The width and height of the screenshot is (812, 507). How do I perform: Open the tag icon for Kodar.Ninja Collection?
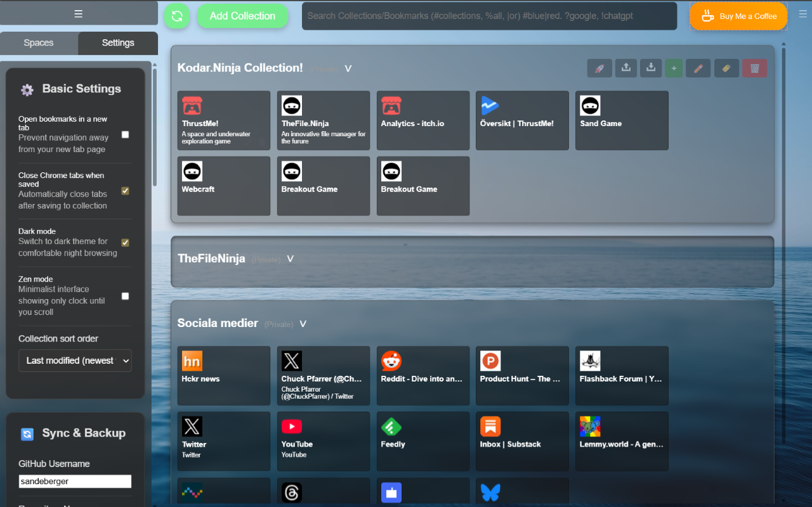coord(726,68)
